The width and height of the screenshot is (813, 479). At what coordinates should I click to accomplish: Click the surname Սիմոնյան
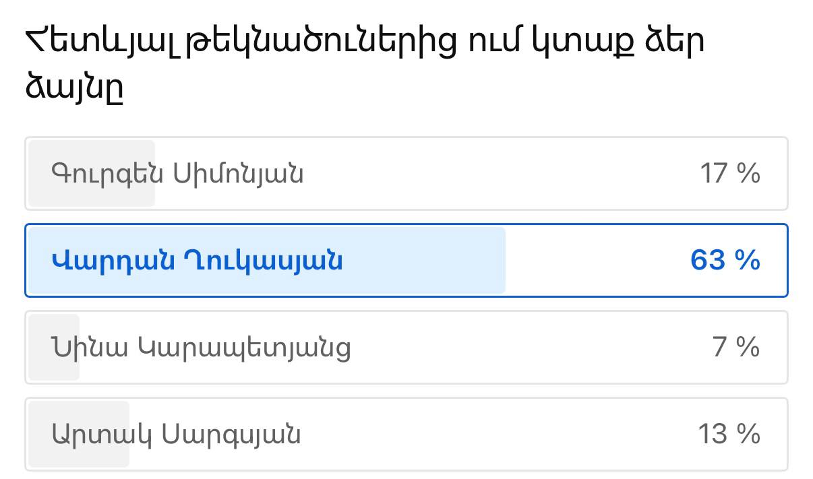pos(239,174)
